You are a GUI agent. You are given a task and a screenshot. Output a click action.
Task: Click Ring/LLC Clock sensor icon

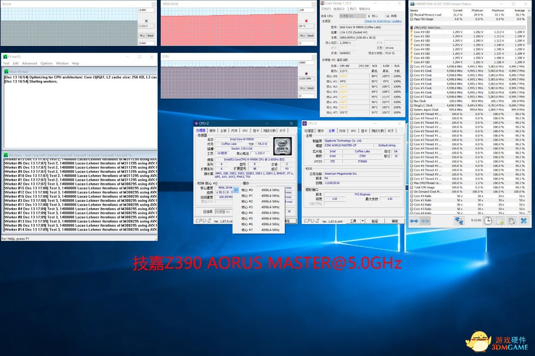(411, 105)
